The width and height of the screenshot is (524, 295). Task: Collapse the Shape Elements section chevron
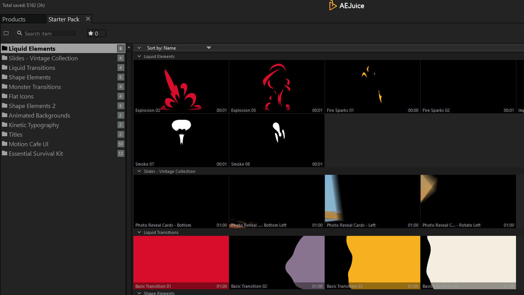pyautogui.click(x=139, y=293)
